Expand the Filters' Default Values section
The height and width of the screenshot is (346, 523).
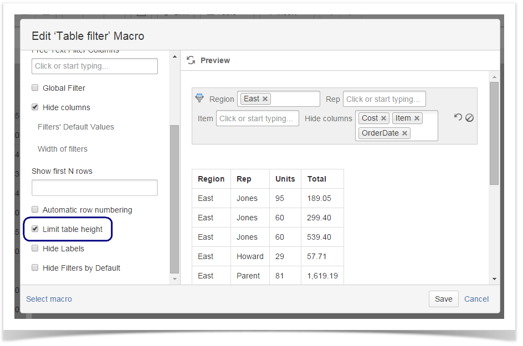point(76,127)
